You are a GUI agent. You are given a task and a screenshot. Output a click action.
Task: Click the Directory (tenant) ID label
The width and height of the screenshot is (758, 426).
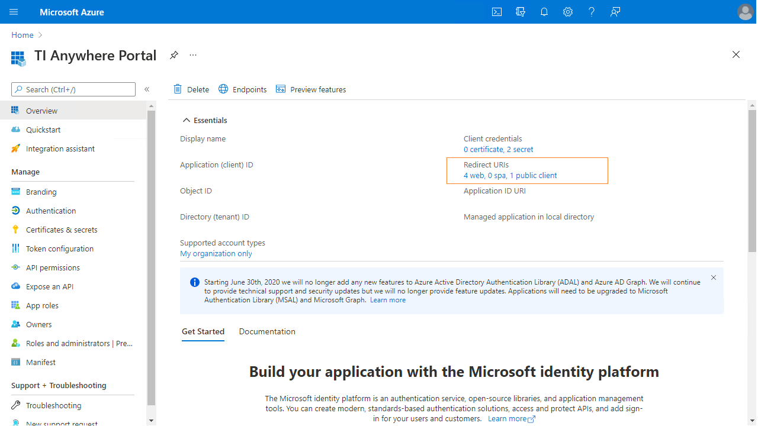[x=214, y=217]
